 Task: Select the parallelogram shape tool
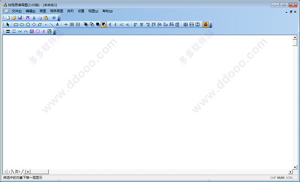pos(40,24)
